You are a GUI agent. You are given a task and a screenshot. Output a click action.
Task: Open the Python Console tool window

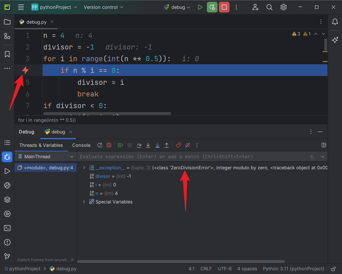(7, 185)
